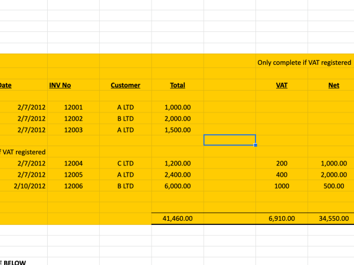Select date cell for invoice 12001
Screen dimensions: 354x265
pyautogui.click(x=24, y=107)
